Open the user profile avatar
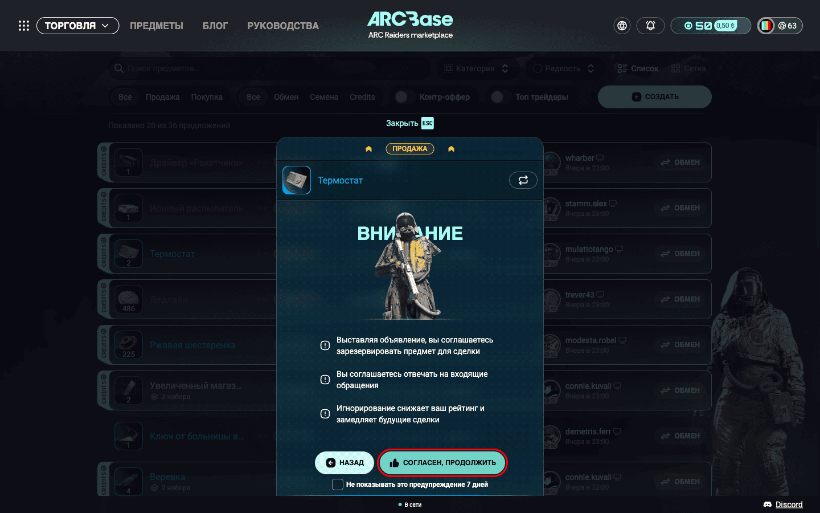The height and width of the screenshot is (513, 820). [x=766, y=26]
